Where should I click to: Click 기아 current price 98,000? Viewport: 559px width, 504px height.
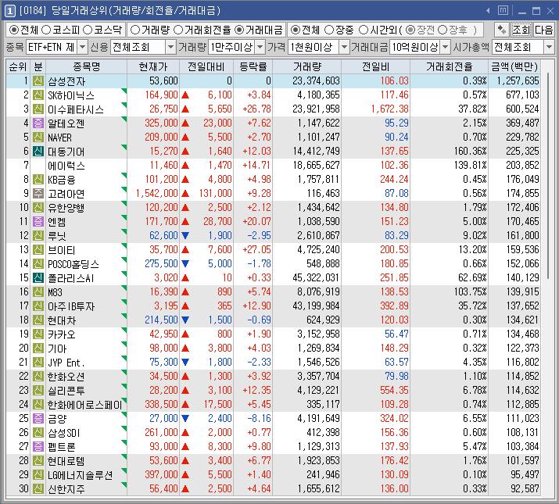tap(163, 349)
